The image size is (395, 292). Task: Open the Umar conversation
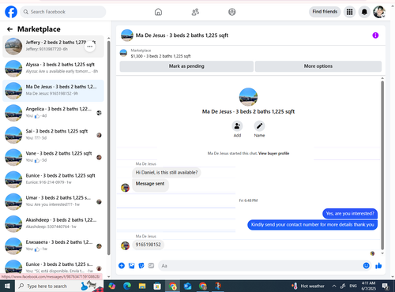53,202
